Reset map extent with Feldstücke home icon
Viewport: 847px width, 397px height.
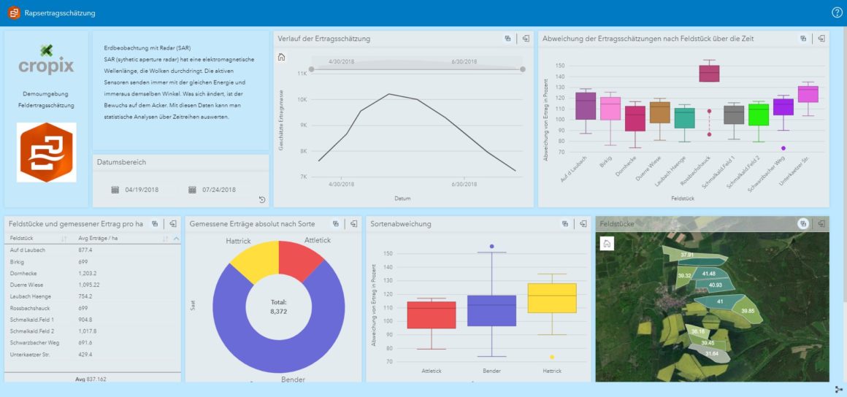tap(605, 244)
